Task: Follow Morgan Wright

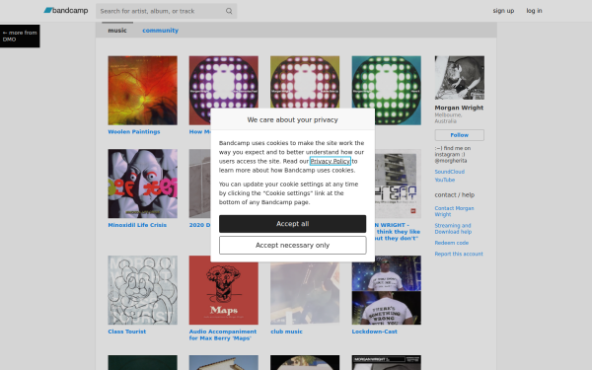Action: coord(459,135)
